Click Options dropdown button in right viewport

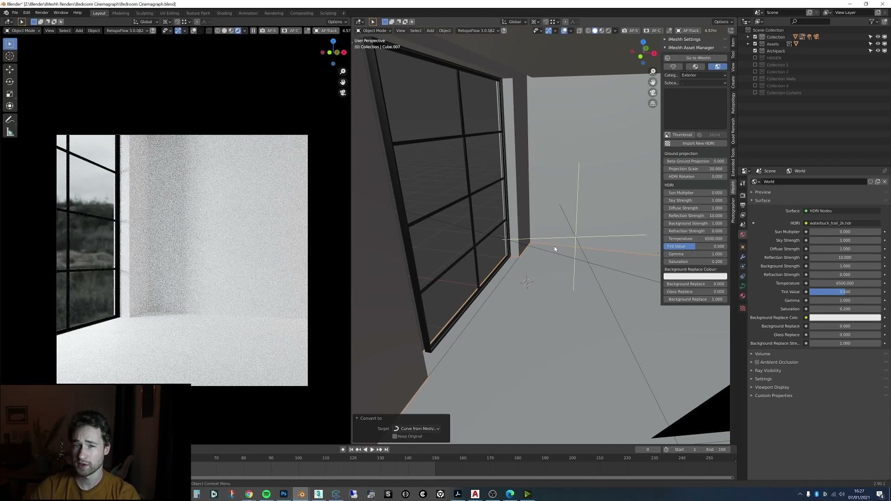click(x=723, y=22)
